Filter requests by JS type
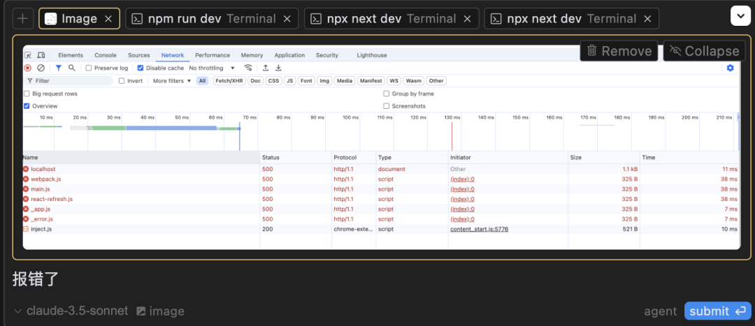The image size is (755, 326). click(290, 81)
